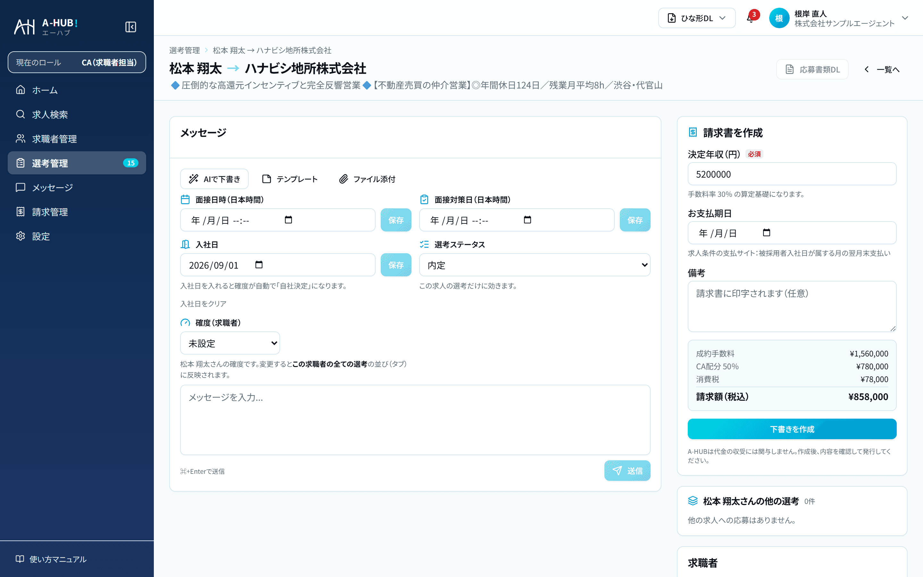Viewport: 923px width, 577px height.
Task: Save the 面接対策日 value
Action: tap(635, 220)
